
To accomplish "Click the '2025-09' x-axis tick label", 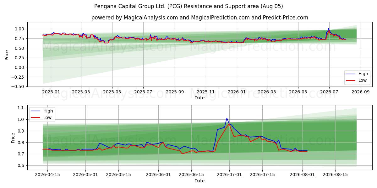I will point(175,92).
